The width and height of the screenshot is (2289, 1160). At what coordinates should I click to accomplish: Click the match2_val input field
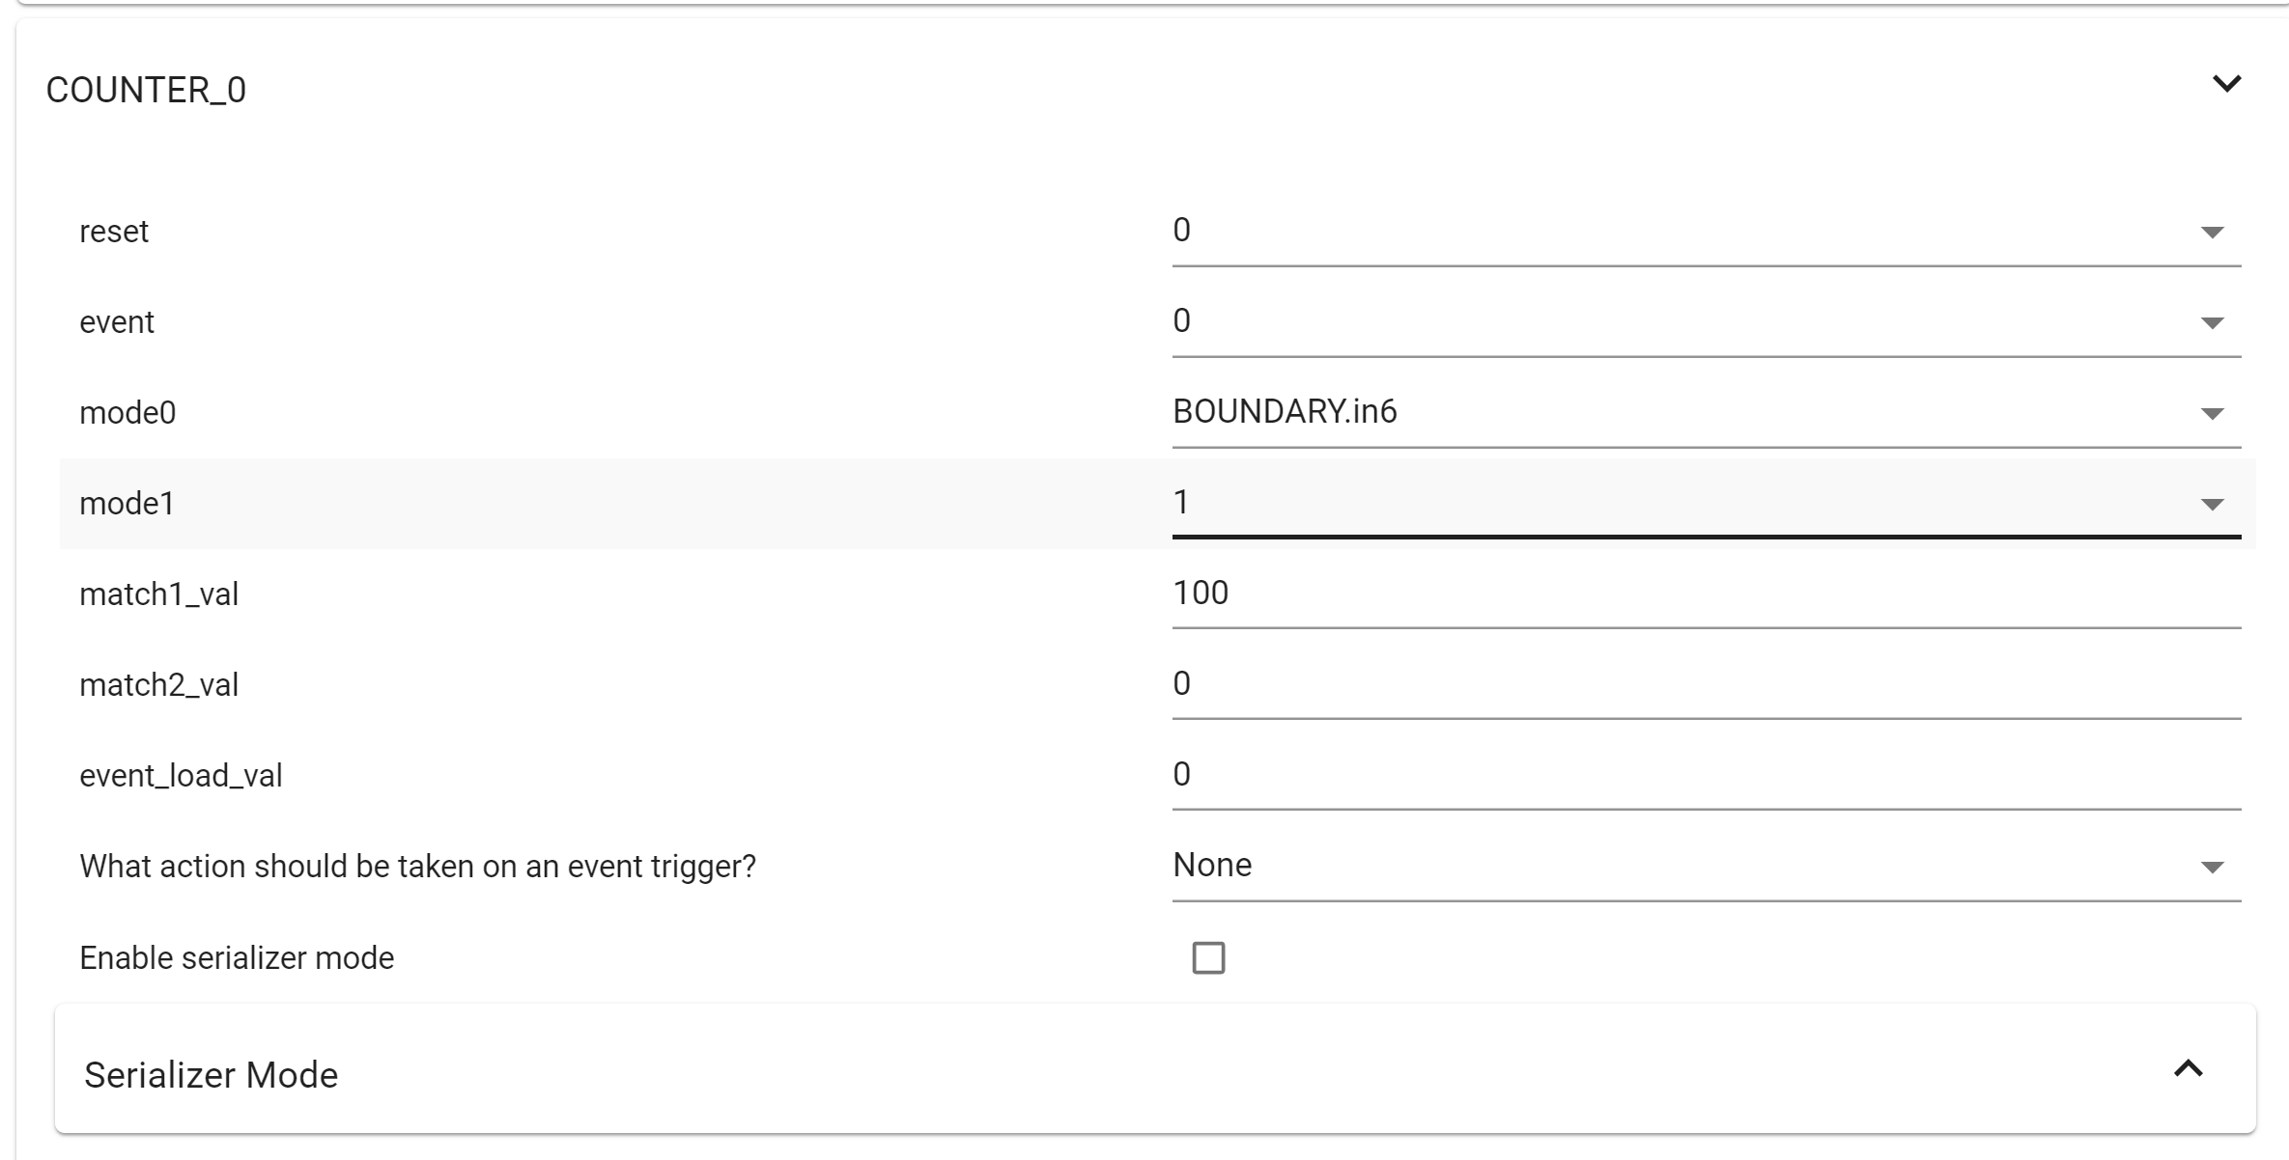pyautogui.click(x=1705, y=684)
